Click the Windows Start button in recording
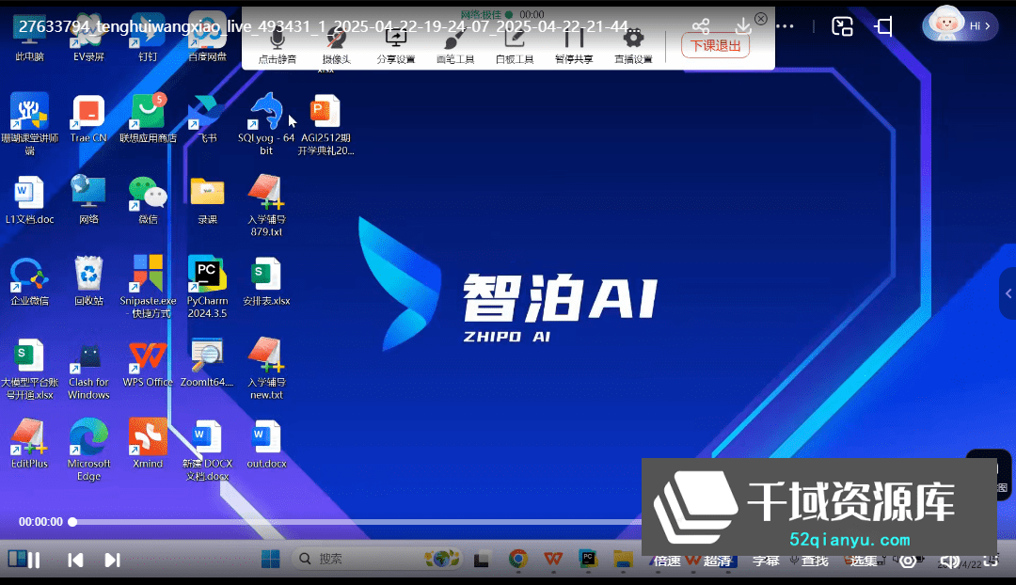Screen dimensions: 1016x585 (x=270, y=559)
